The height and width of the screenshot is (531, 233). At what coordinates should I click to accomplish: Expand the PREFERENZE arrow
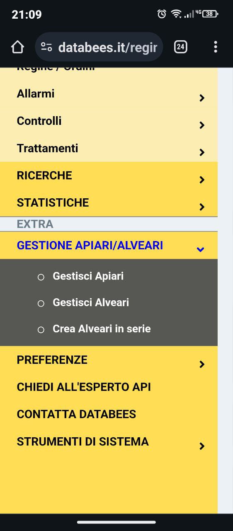coord(202,364)
